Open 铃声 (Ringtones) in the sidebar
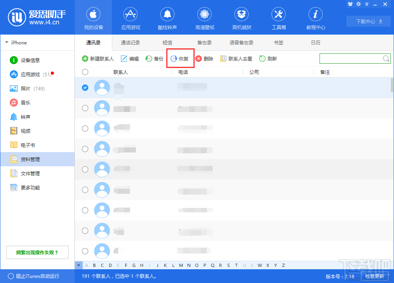This screenshot has height=283, width=394. [x=23, y=117]
